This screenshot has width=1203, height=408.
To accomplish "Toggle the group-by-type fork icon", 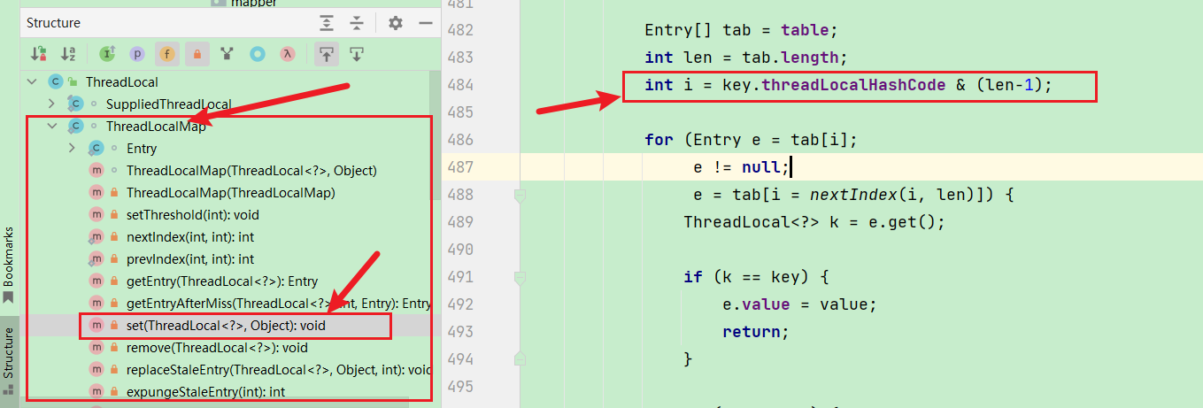I will pyautogui.click(x=227, y=54).
